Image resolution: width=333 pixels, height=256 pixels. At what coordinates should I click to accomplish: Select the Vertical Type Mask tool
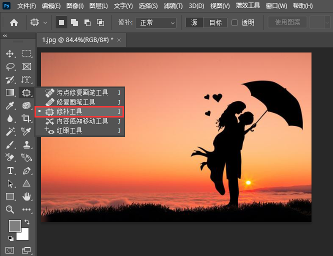26,79
